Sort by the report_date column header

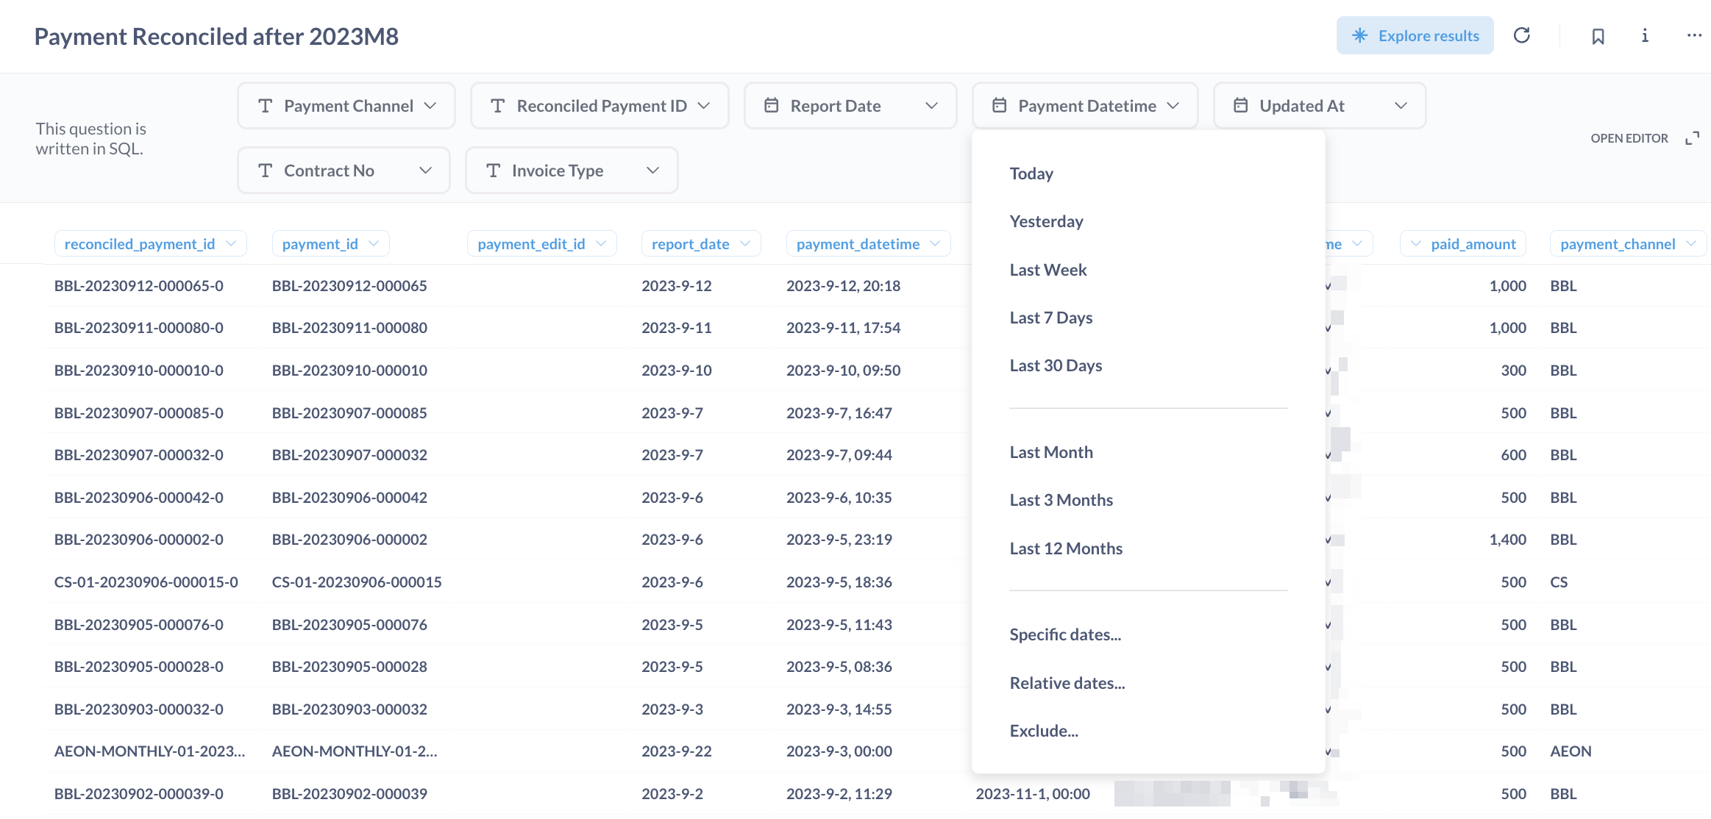click(x=690, y=244)
